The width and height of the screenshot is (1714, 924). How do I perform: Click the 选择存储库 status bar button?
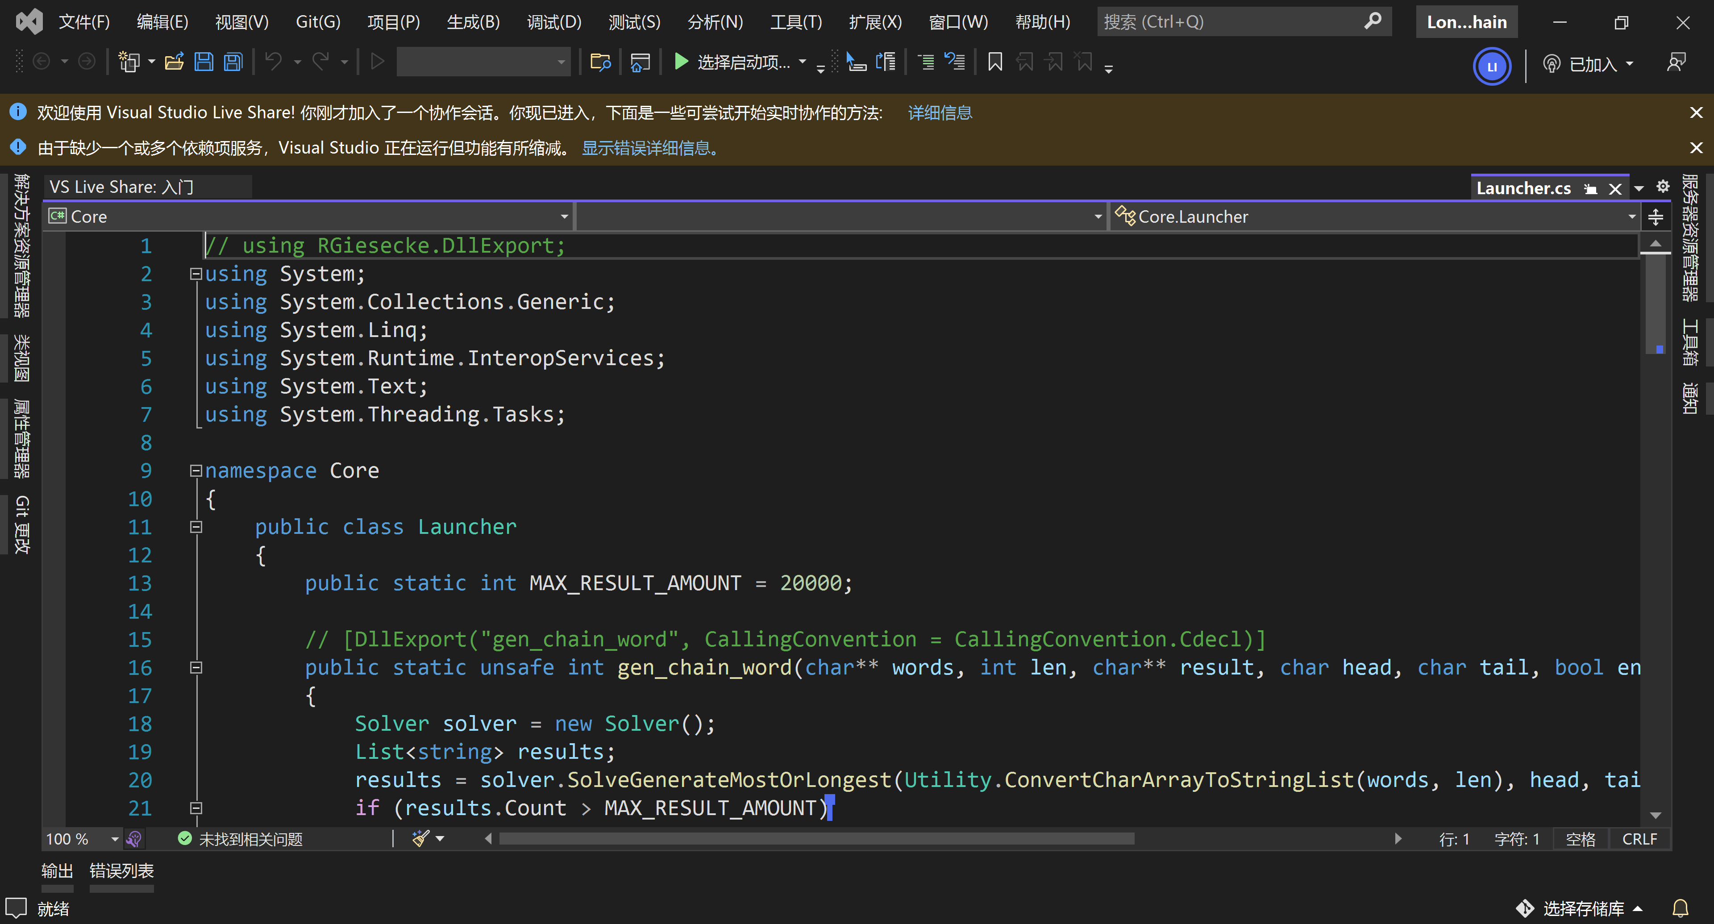(1580, 908)
